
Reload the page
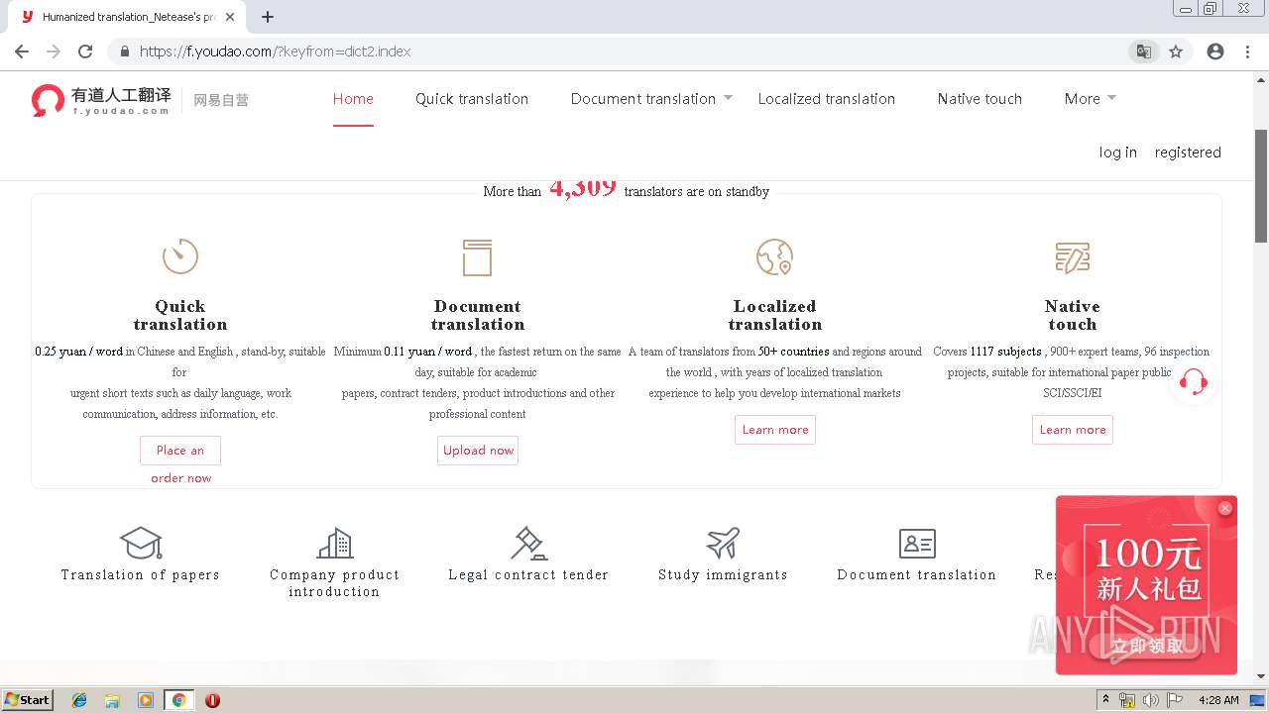pyautogui.click(x=85, y=51)
